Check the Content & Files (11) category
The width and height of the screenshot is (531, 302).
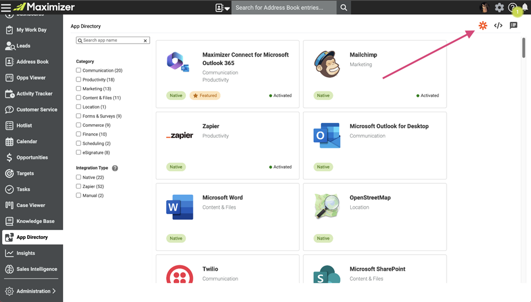78,98
